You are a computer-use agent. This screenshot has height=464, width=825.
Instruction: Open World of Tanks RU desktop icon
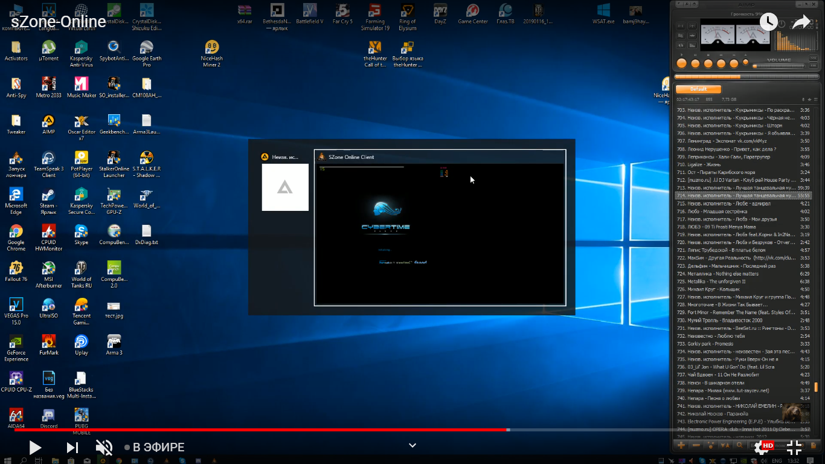81,275
